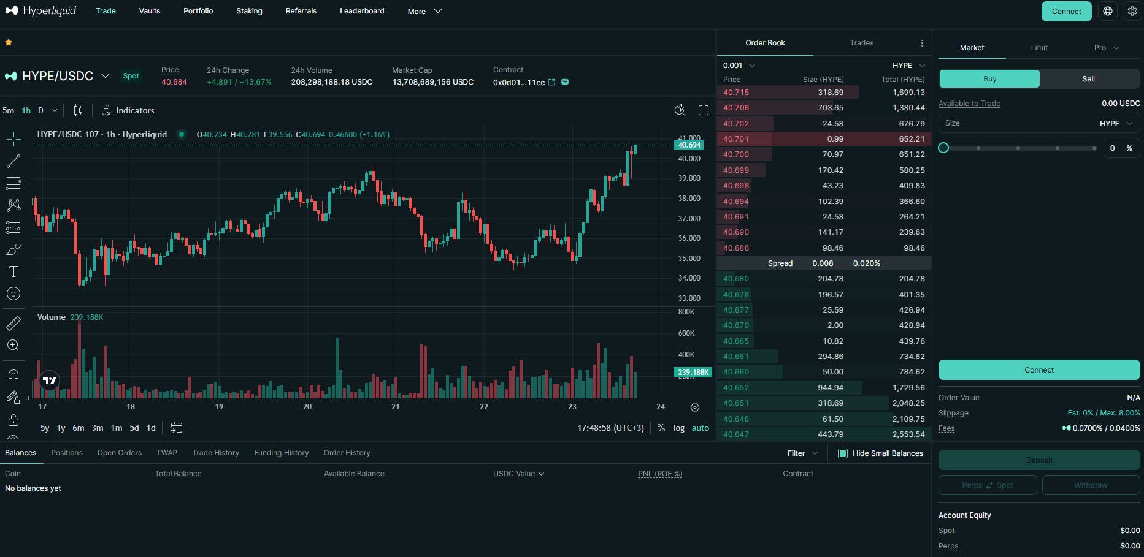This screenshot has width=1144, height=557.
Task: Open the Staking page
Action: pyautogui.click(x=249, y=11)
